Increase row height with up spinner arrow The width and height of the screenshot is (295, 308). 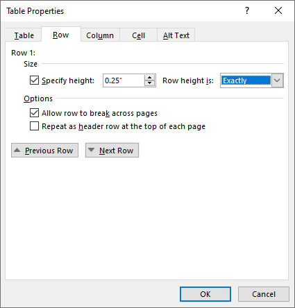click(x=150, y=78)
